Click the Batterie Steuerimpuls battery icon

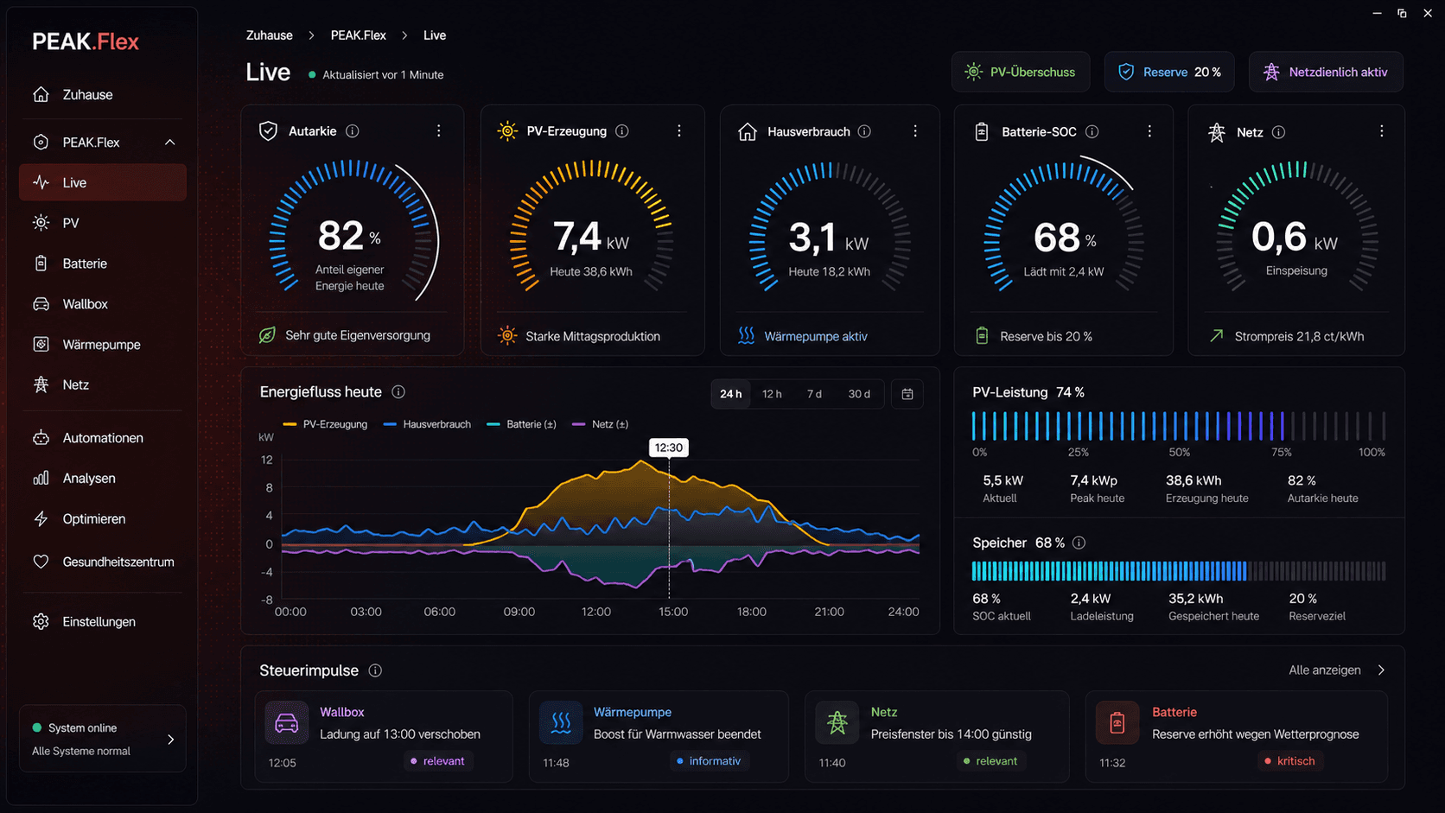click(1117, 722)
